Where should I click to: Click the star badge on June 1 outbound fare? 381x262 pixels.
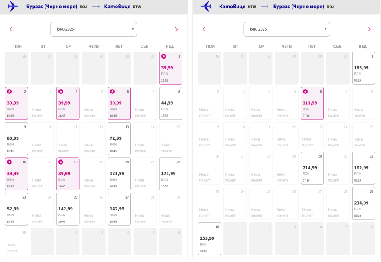(164, 56)
